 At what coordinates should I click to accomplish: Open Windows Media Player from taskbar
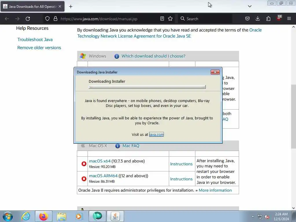79,216
